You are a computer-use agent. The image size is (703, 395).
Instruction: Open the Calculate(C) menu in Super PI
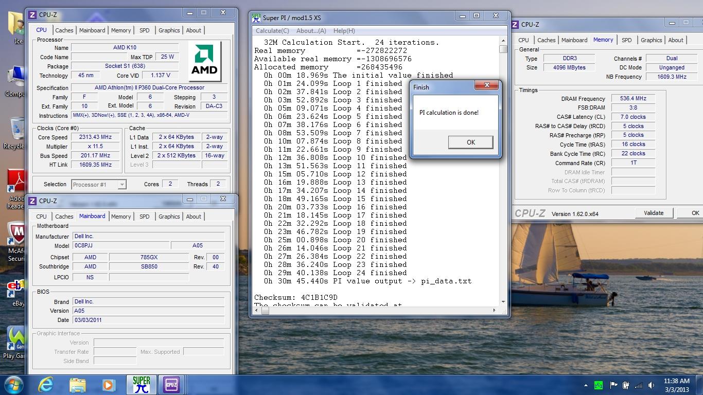pyautogui.click(x=272, y=31)
